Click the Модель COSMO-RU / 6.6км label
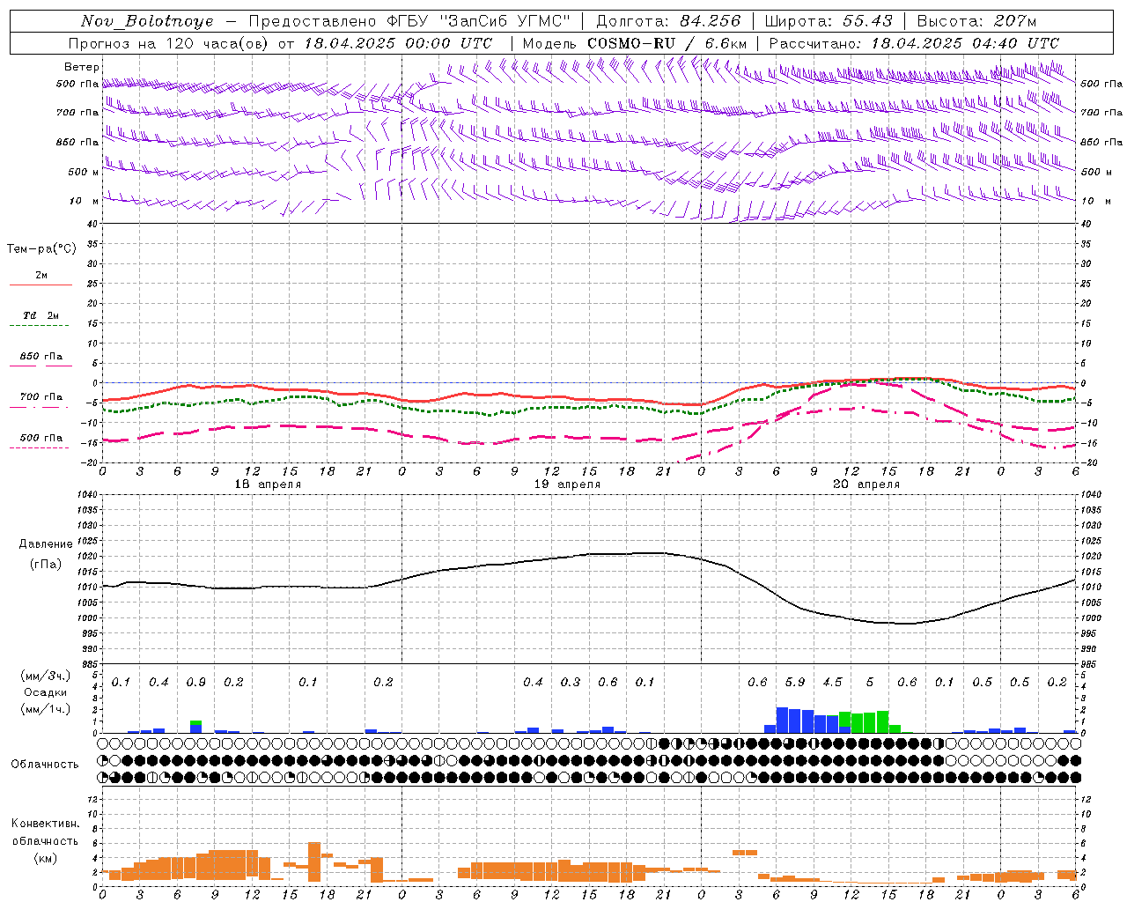Screen dimensions: 1127x902 point(634,43)
